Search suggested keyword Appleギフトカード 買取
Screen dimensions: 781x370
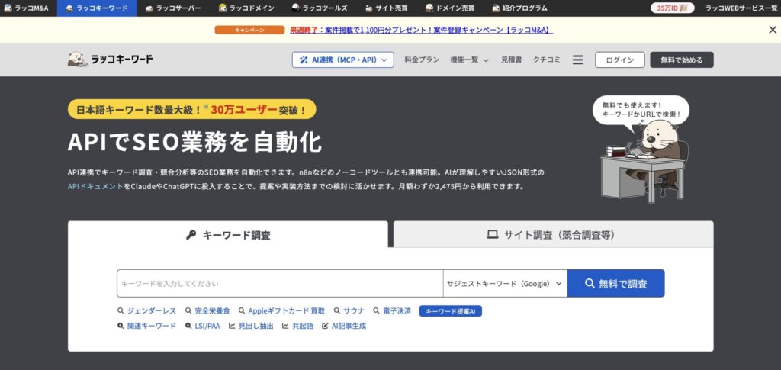pos(282,310)
